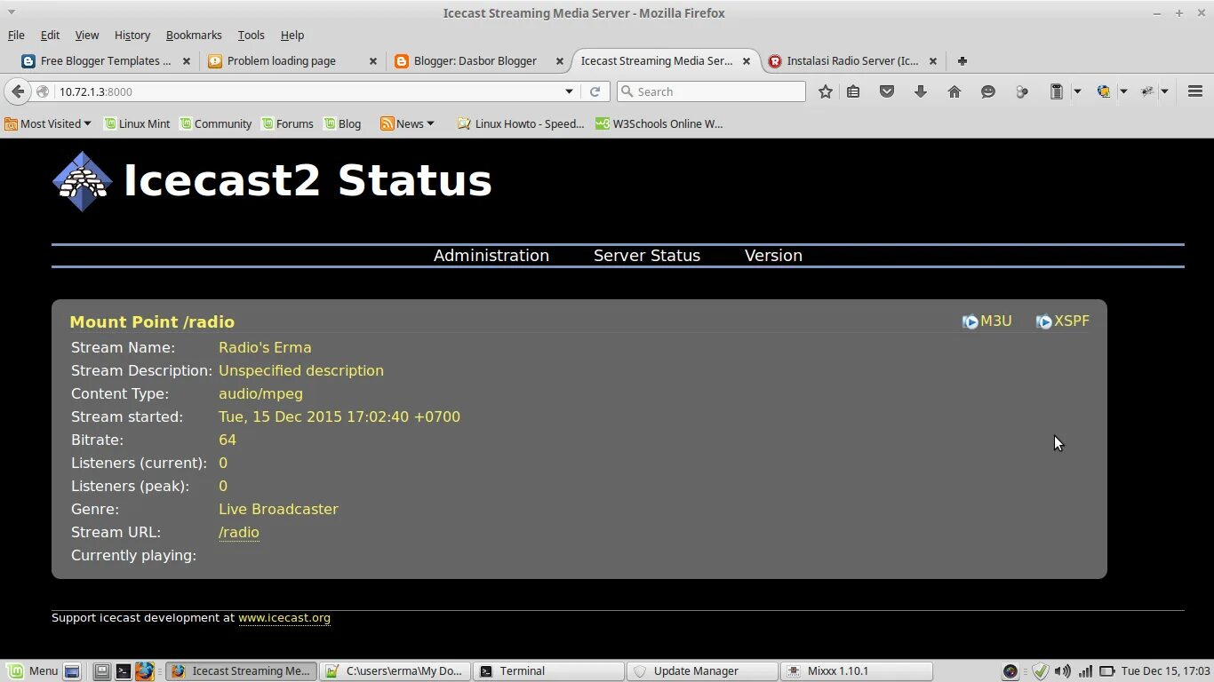This screenshot has width=1214, height=682.
Task: Reload the Icecast page
Action: (595, 91)
